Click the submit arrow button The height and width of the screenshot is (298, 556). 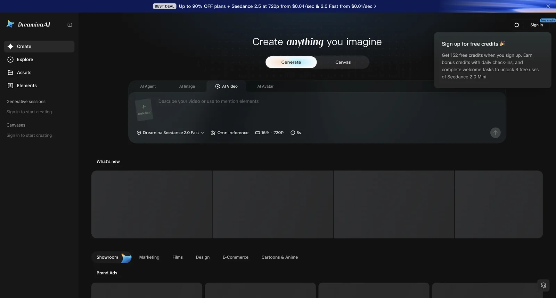[x=496, y=132]
